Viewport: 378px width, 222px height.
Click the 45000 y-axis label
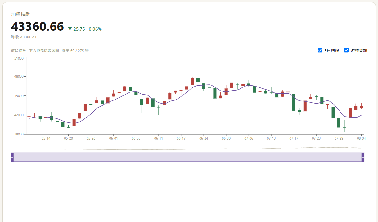coord(19,96)
